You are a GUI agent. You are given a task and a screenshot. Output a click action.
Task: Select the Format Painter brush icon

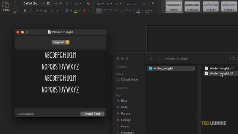click(x=15, y=12)
